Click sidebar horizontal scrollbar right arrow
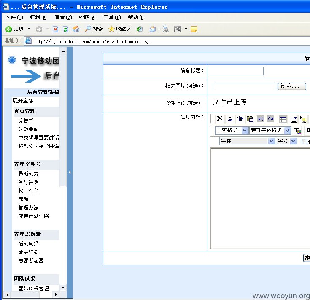 (x=56, y=295)
